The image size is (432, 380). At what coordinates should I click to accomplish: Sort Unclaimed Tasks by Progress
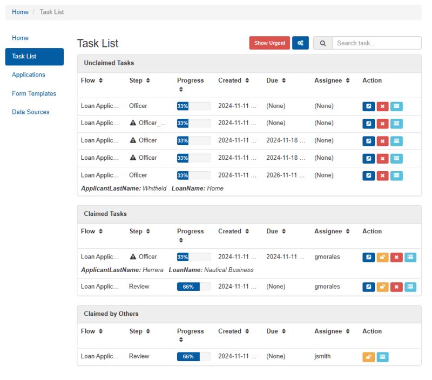pyautogui.click(x=181, y=89)
